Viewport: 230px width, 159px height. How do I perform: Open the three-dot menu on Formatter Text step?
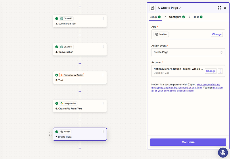click(x=103, y=75)
